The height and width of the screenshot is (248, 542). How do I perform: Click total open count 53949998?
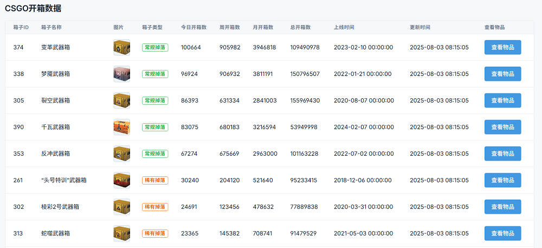point(304,127)
